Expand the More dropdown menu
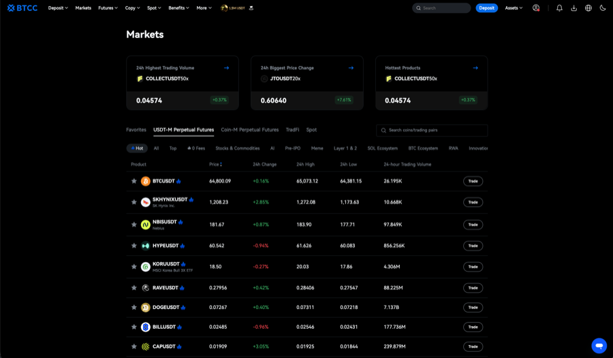The image size is (613, 358). 204,7
